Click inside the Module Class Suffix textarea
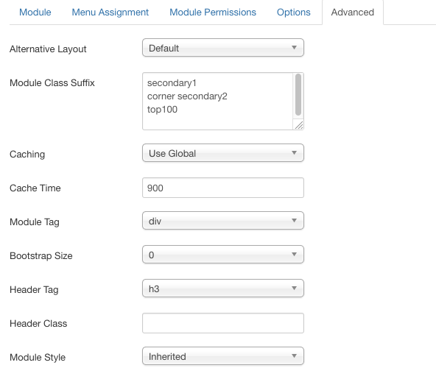This screenshot has height=379, width=436. (218, 101)
